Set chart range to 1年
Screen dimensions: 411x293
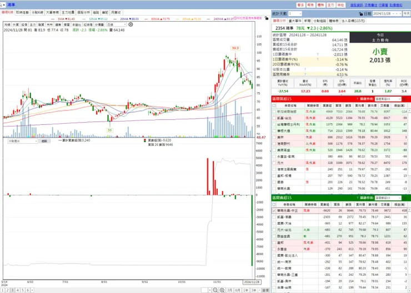coord(245,290)
